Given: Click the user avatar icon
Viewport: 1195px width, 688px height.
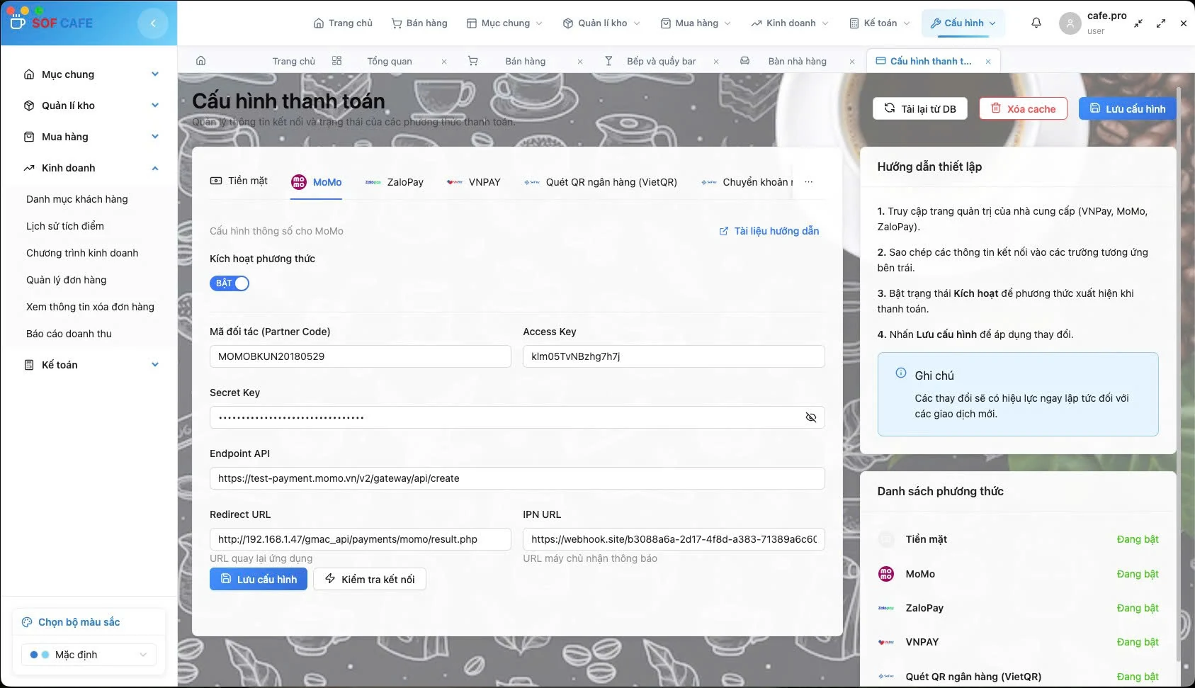Looking at the screenshot, I should coord(1070,23).
